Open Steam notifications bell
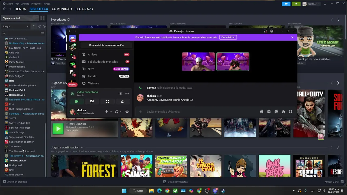The image size is (347, 195). pos(296,4)
